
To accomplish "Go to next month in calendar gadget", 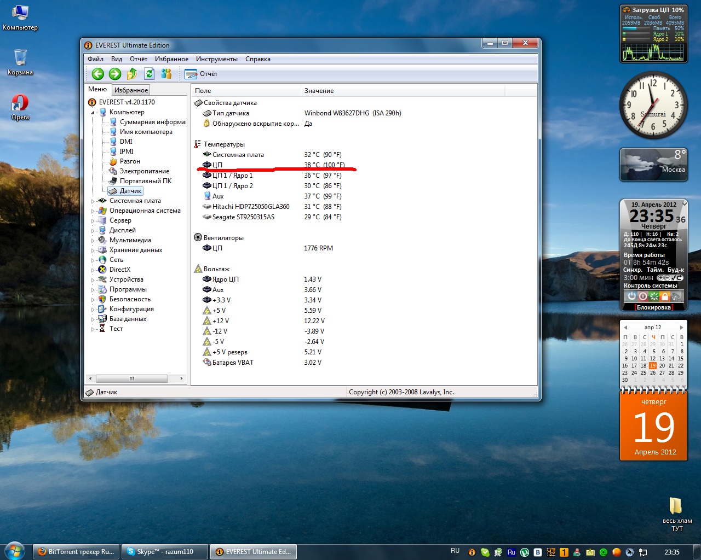I will coord(681,328).
